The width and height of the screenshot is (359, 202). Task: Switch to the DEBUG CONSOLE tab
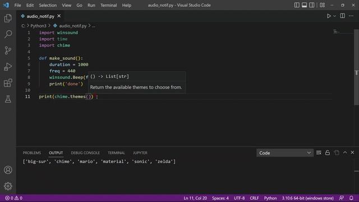tap(85, 153)
